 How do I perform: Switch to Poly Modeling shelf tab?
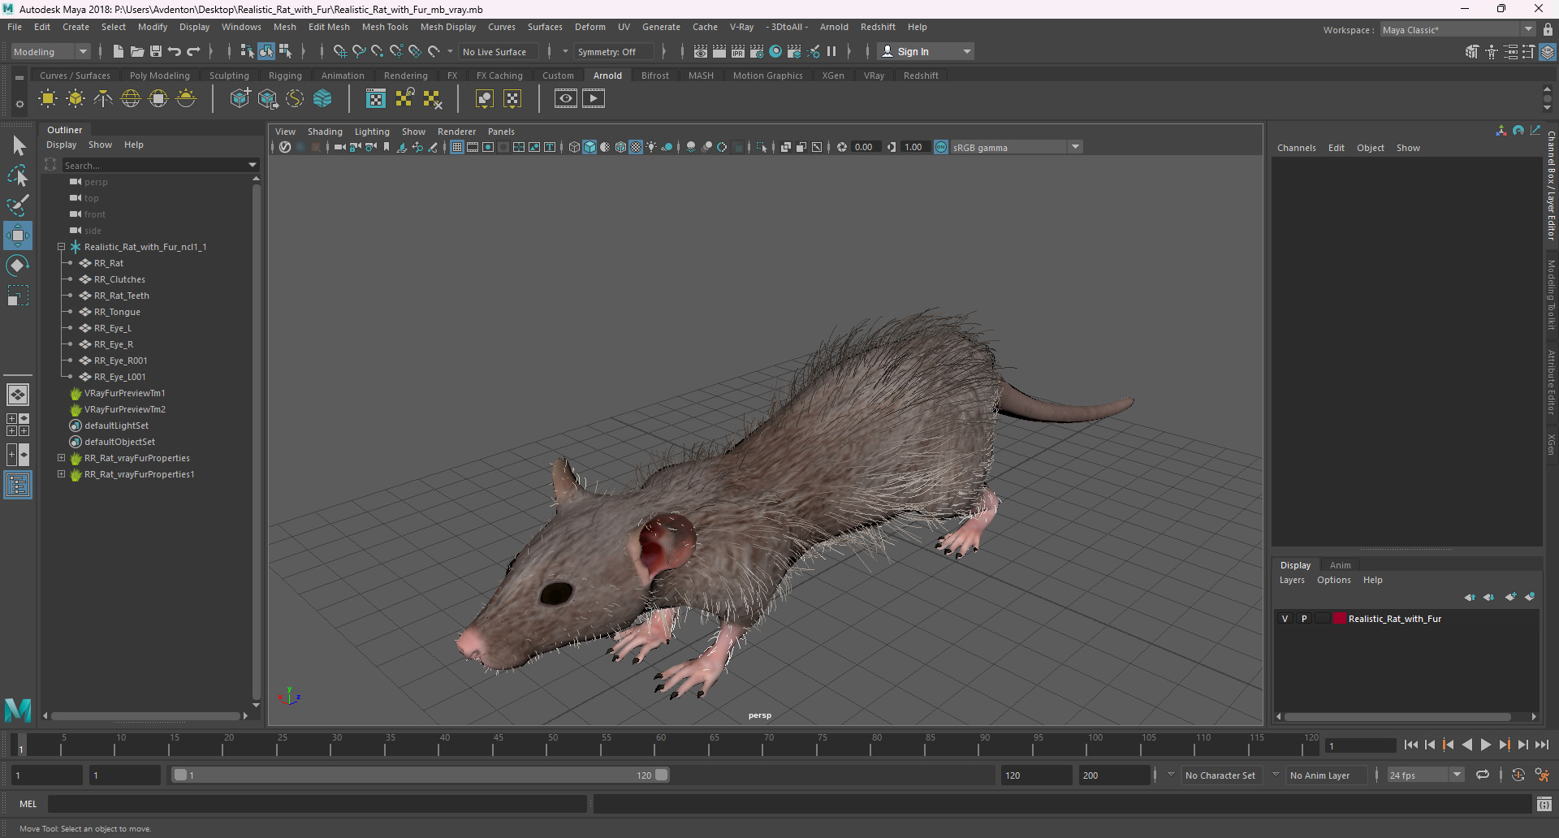pos(159,76)
